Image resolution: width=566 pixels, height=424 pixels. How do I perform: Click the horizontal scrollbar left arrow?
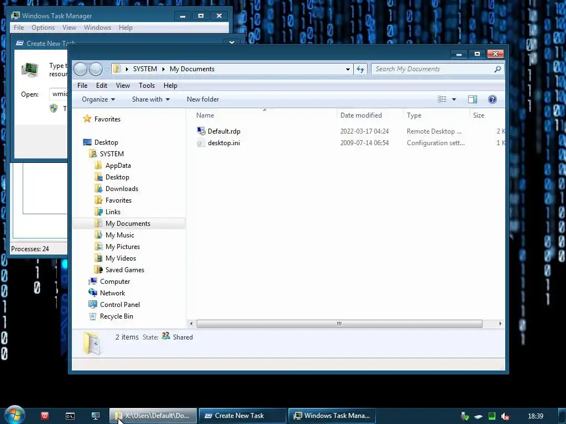click(191, 324)
